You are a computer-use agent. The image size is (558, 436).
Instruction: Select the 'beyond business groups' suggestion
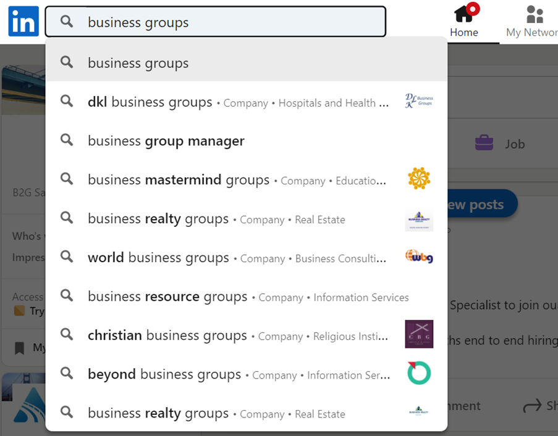247,374
